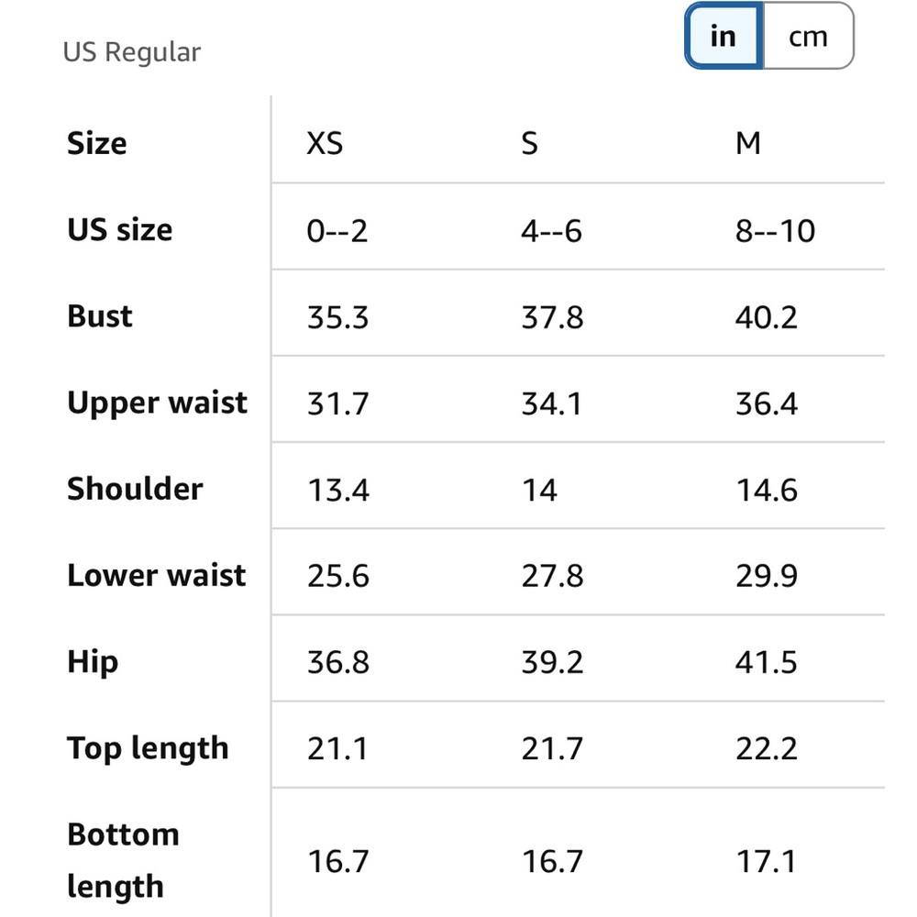This screenshot has width=917, height=917.
Task: Select the M size column header
Action: pos(748,143)
